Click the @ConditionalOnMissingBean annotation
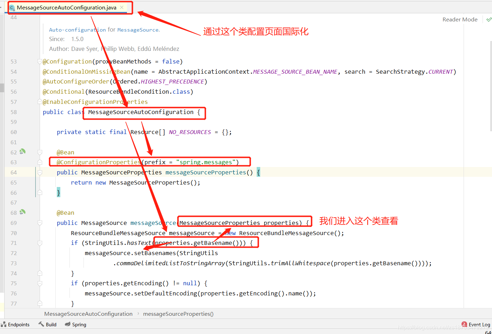This screenshot has width=492, height=334. 87,72
